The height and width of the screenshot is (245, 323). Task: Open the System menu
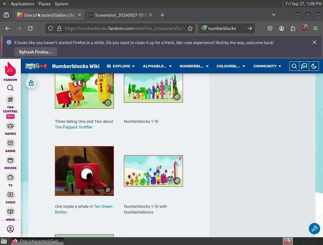pyautogui.click(x=62, y=4)
